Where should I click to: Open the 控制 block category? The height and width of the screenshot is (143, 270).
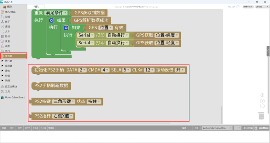7,17
